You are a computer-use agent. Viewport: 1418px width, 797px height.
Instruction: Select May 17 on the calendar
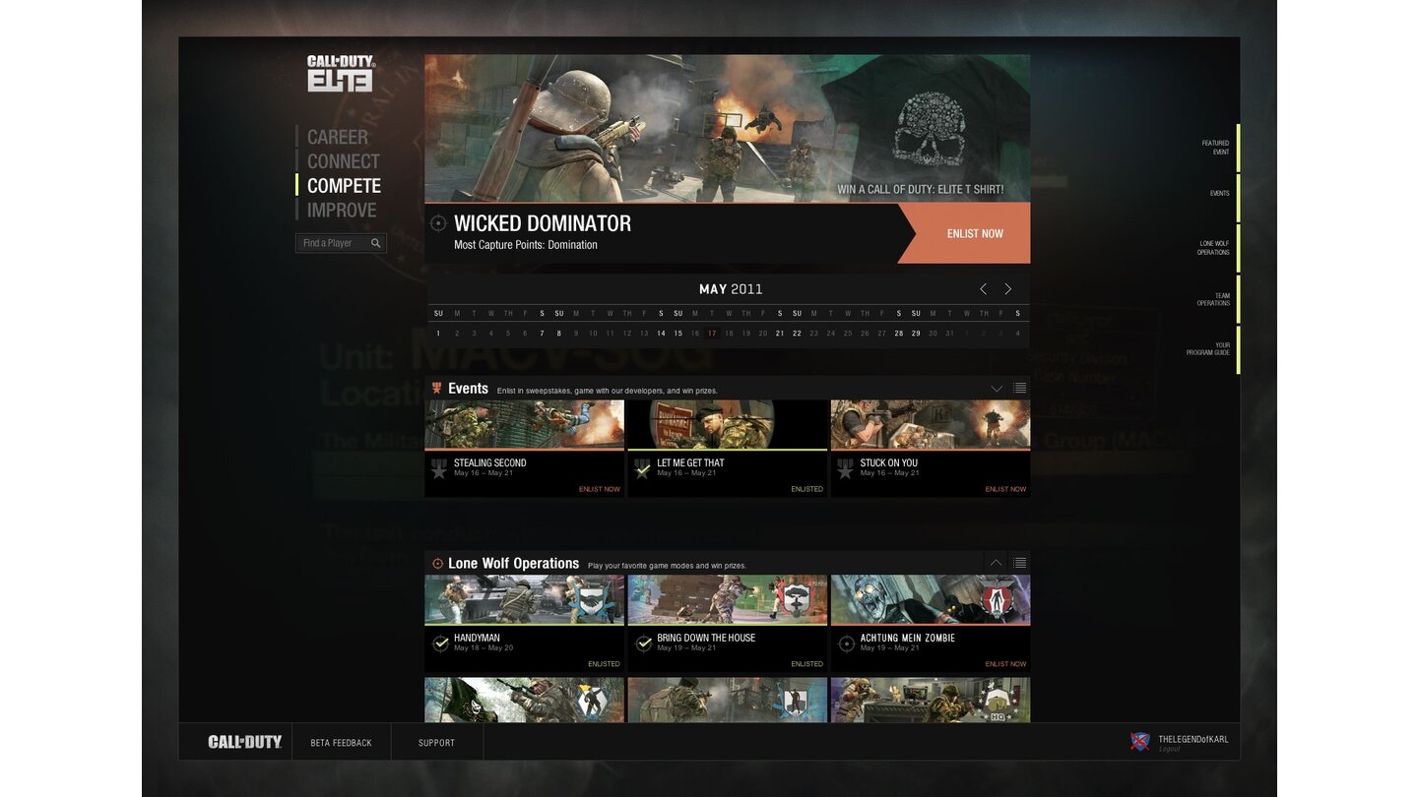coord(712,334)
